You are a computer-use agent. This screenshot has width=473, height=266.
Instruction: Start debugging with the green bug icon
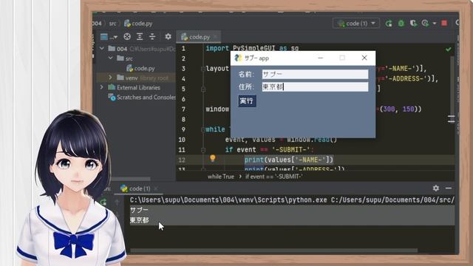pyautogui.click(x=401, y=23)
